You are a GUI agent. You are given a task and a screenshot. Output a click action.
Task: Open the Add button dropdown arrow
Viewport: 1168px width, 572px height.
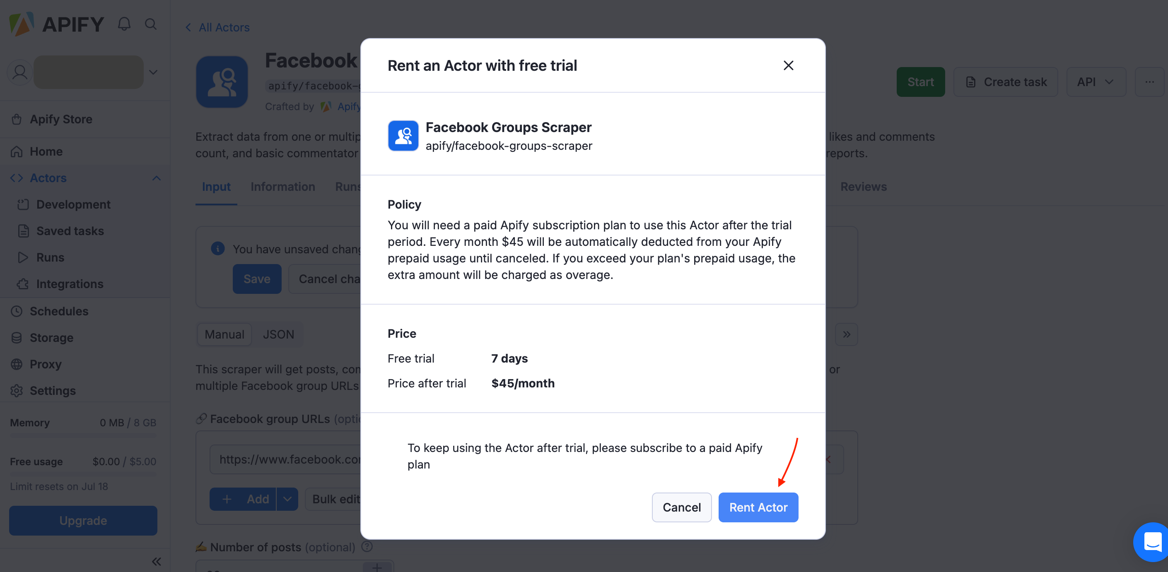click(287, 499)
